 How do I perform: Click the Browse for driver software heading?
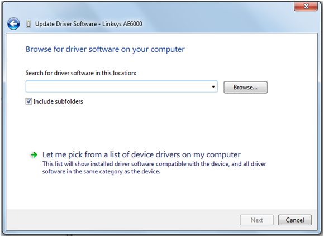[105, 49]
